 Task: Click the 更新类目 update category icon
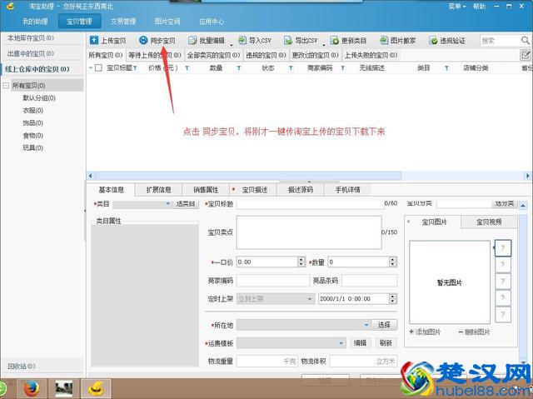point(335,41)
